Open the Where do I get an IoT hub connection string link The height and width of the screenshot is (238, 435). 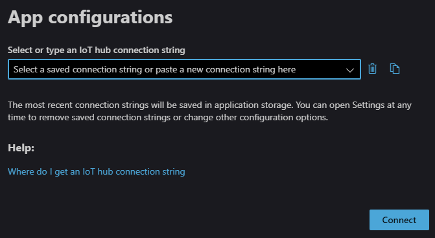tap(96, 171)
